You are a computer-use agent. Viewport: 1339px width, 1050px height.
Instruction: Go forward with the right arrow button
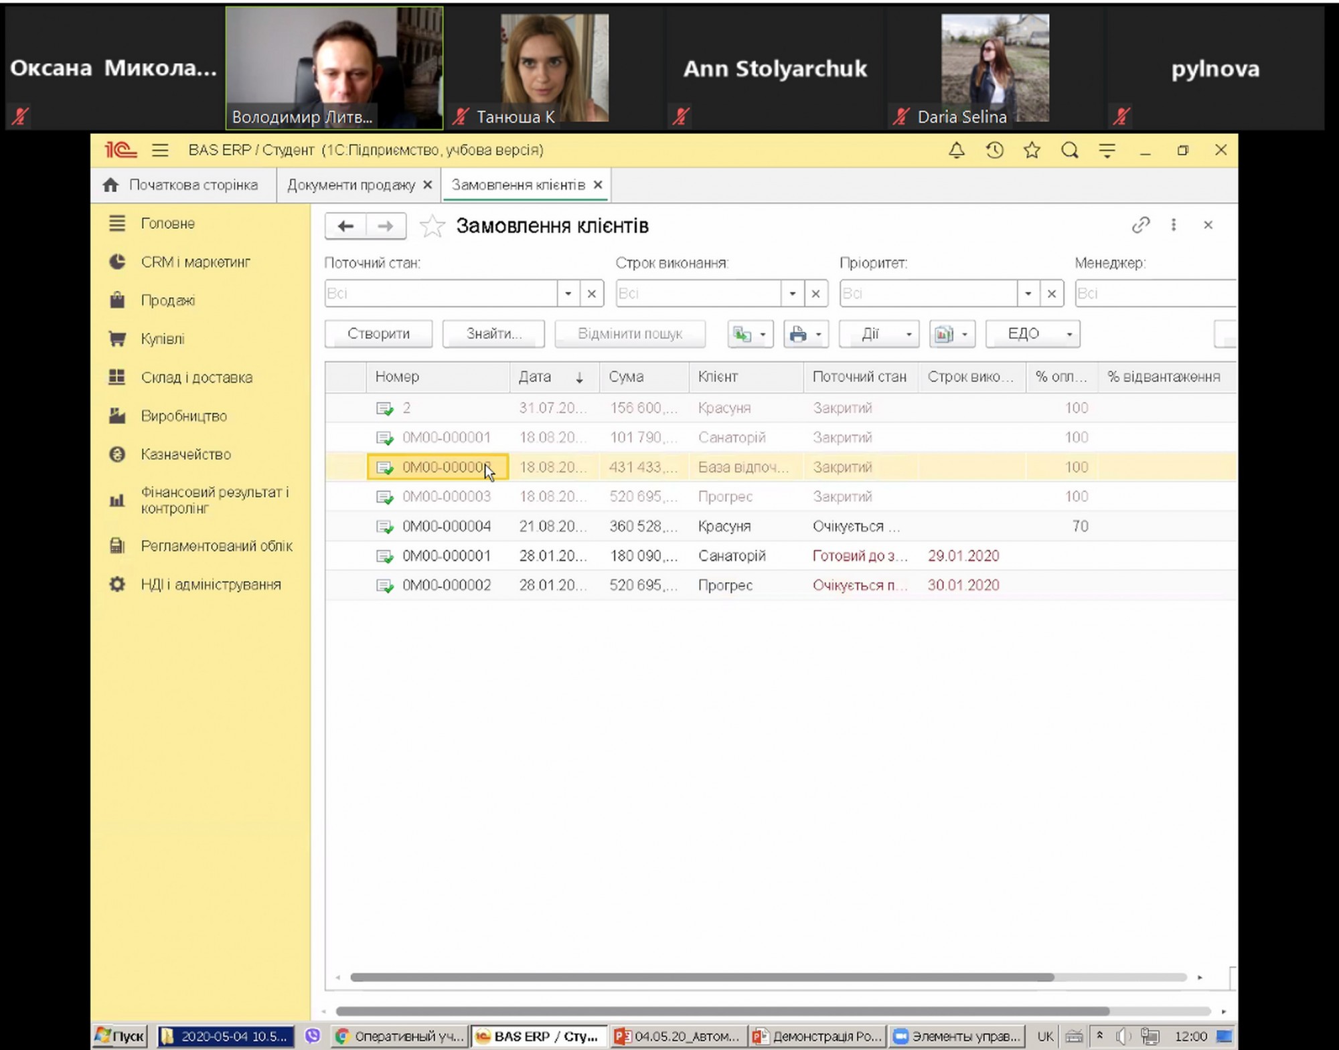click(x=386, y=226)
